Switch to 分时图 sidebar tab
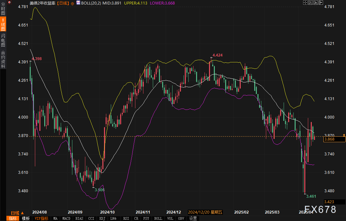Viewport: 346px width, 221px height. coord(3,10)
